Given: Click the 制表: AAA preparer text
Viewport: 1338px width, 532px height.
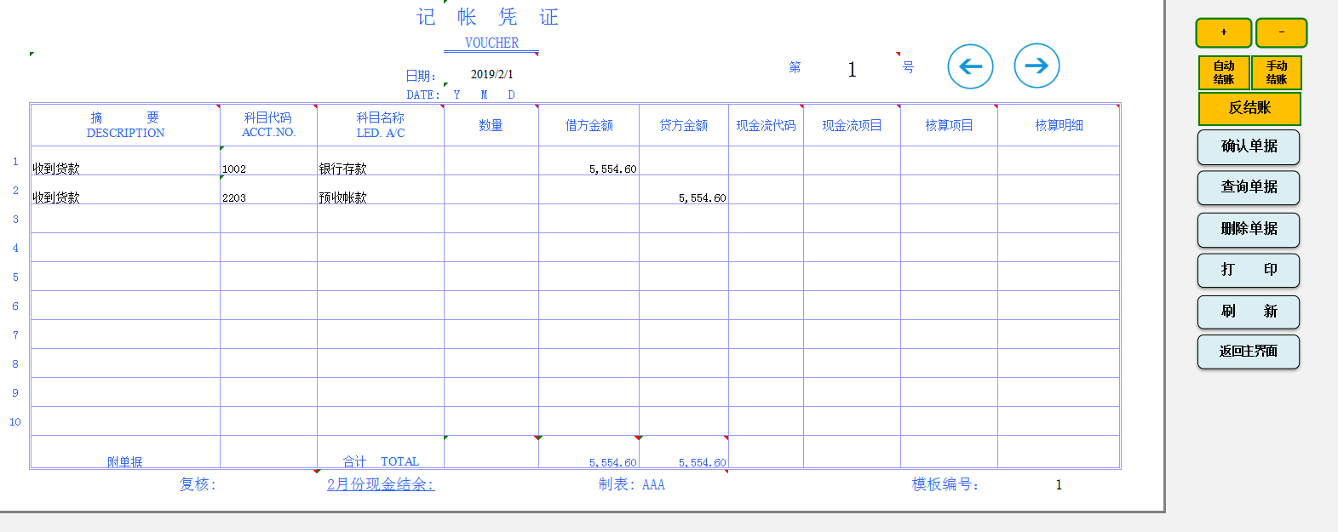Looking at the screenshot, I should [x=631, y=484].
